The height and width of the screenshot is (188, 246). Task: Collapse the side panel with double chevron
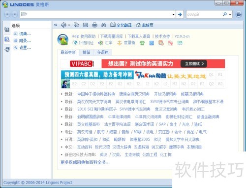click(56, 25)
